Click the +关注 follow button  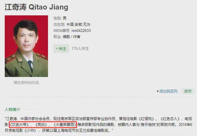coord(61,49)
